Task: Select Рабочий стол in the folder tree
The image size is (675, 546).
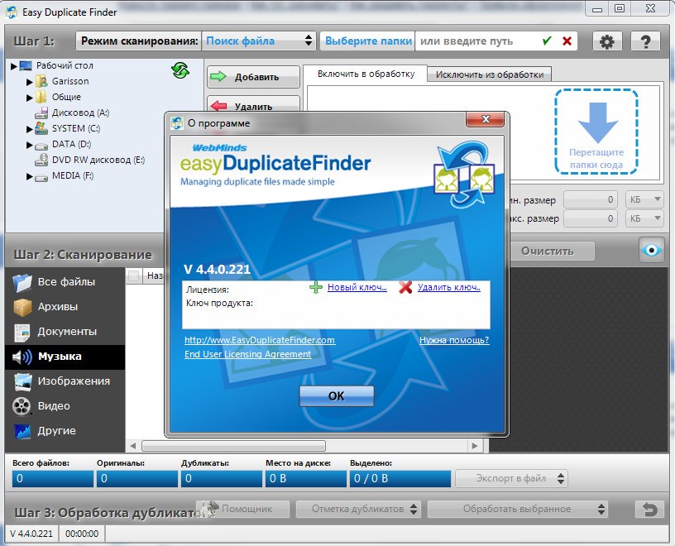Action: 65,65
